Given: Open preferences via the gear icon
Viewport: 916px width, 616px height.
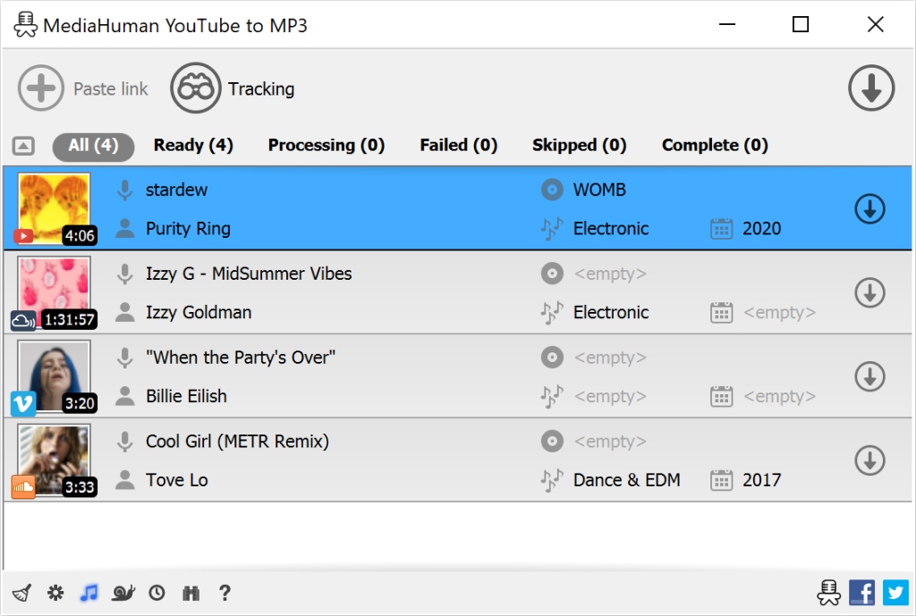Looking at the screenshot, I should [x=55, y=593].
